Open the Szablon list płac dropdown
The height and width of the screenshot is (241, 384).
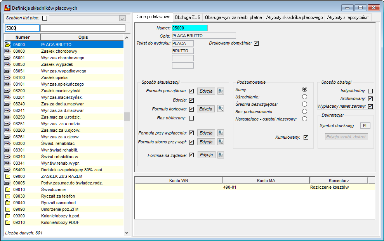pyautogui.click(x=122, y=18)
